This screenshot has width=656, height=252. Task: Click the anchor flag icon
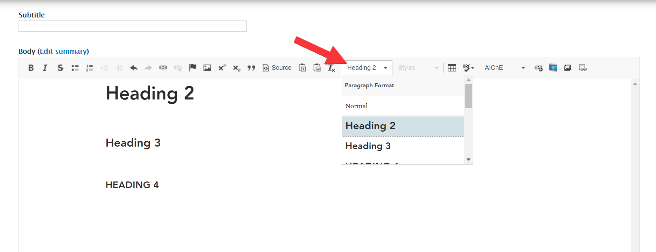193,68
